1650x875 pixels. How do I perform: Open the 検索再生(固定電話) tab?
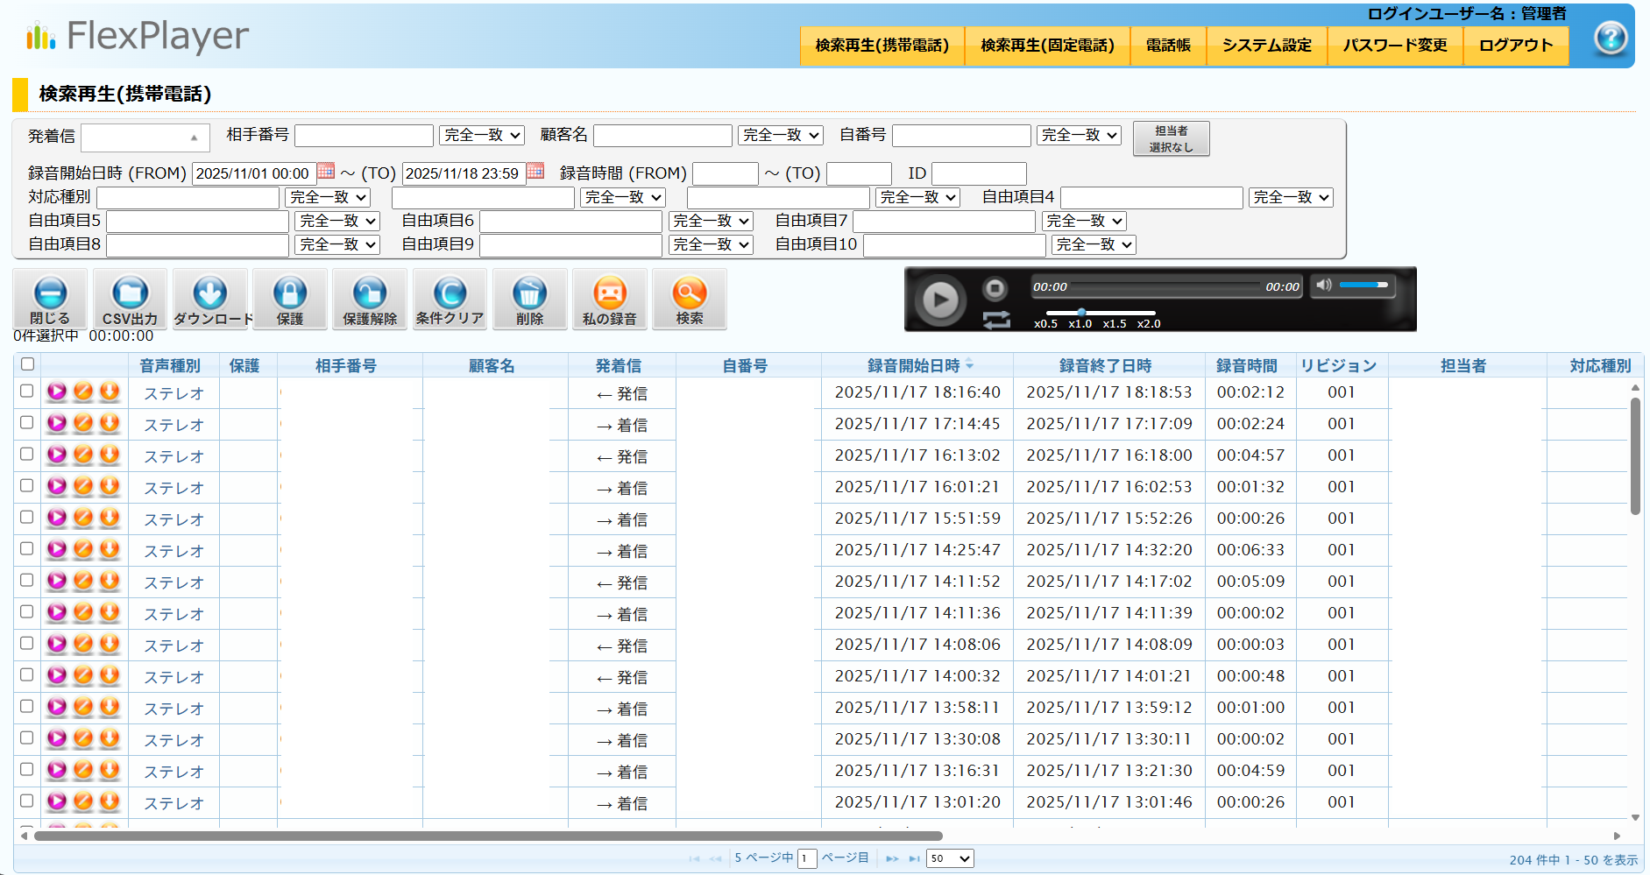pyautogui.click(x=1047, y=46)
